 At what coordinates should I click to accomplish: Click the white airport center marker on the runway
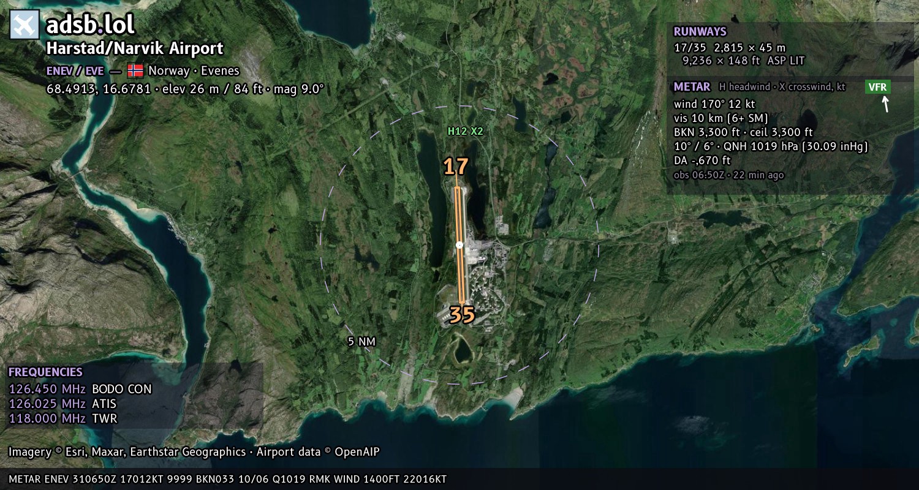pyautogui.click(x=459, y=245)
